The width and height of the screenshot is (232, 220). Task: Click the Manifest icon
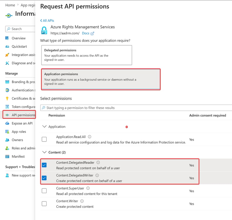pyautogui.click(x=7, y=156)
